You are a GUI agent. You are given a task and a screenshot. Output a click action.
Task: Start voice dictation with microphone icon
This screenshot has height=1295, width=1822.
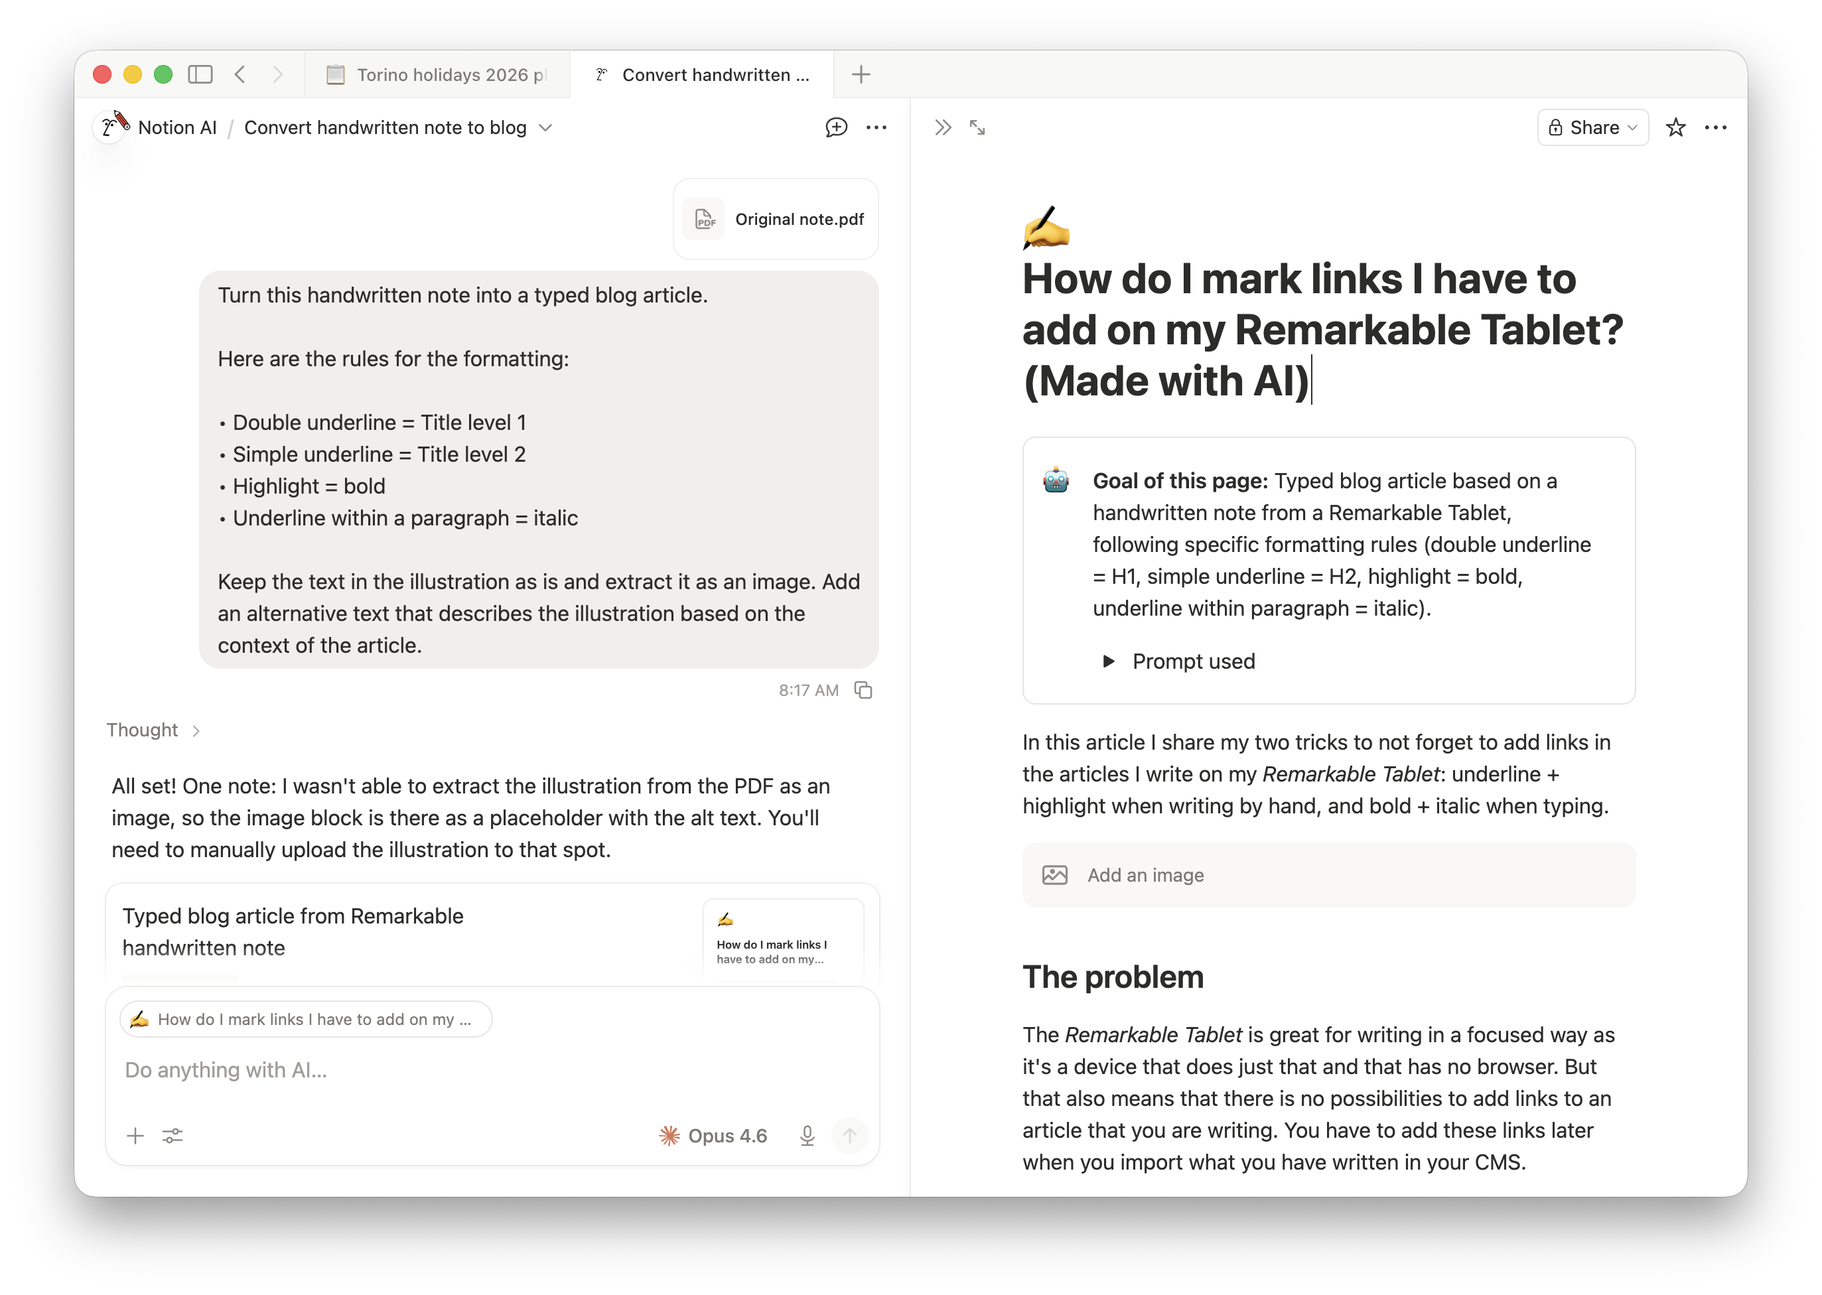click(807, 1136)
